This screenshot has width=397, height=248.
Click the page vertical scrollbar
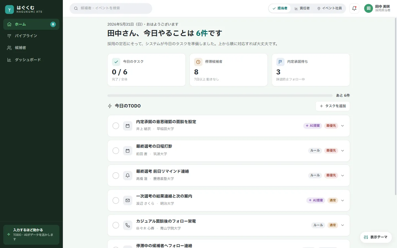tap(396, 106)
